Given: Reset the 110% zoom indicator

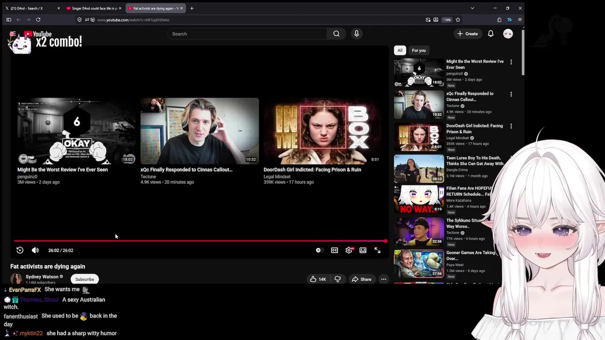Looking at the screenshot, I should pyautogui.click(x=447, y=20).
